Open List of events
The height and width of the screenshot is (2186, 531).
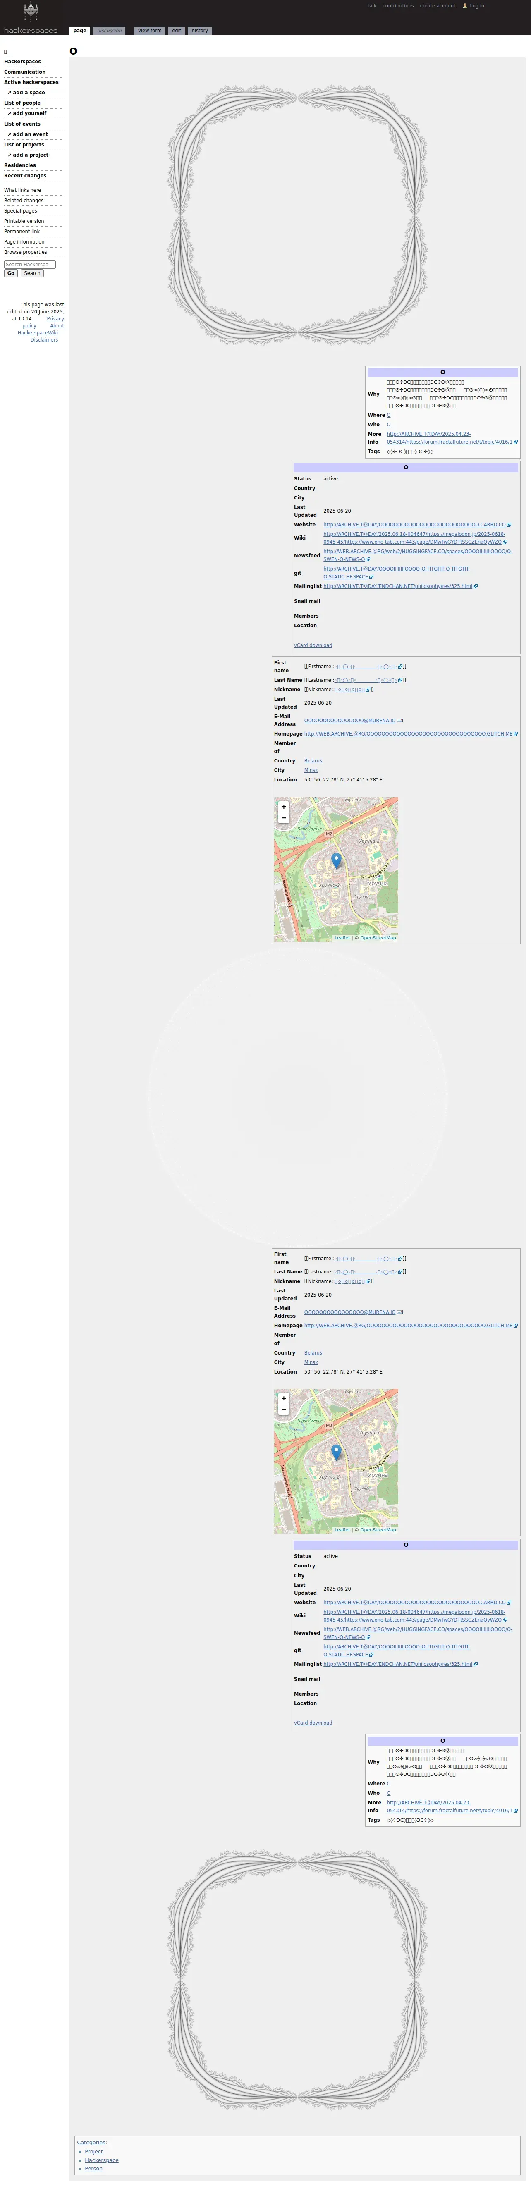click(x=22, y=124)
